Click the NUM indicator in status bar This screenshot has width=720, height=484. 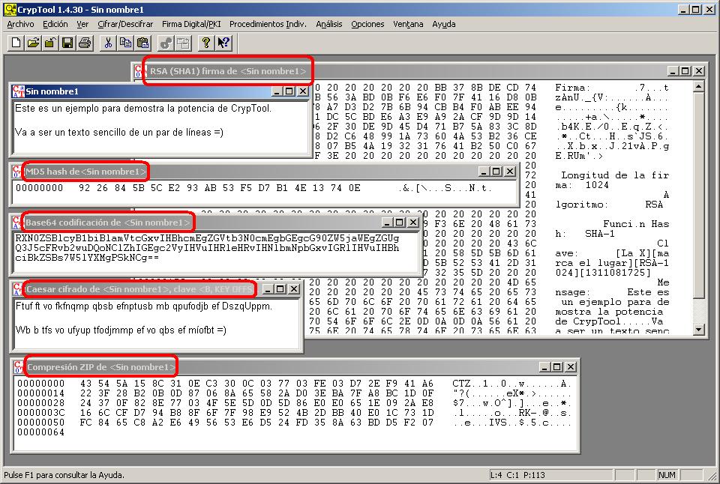(x=667, y=475)
